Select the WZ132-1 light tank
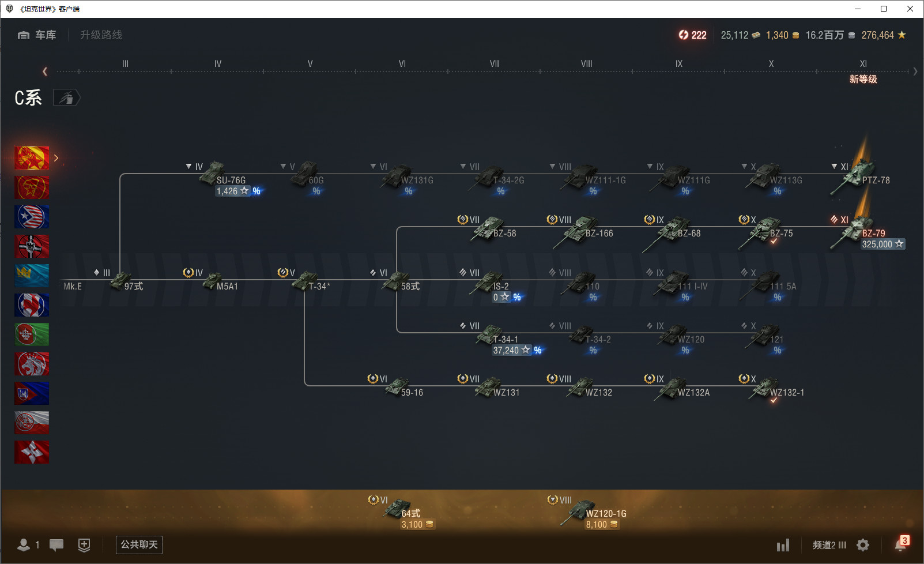Screen dimensions: 924x564 coord(775,389)
